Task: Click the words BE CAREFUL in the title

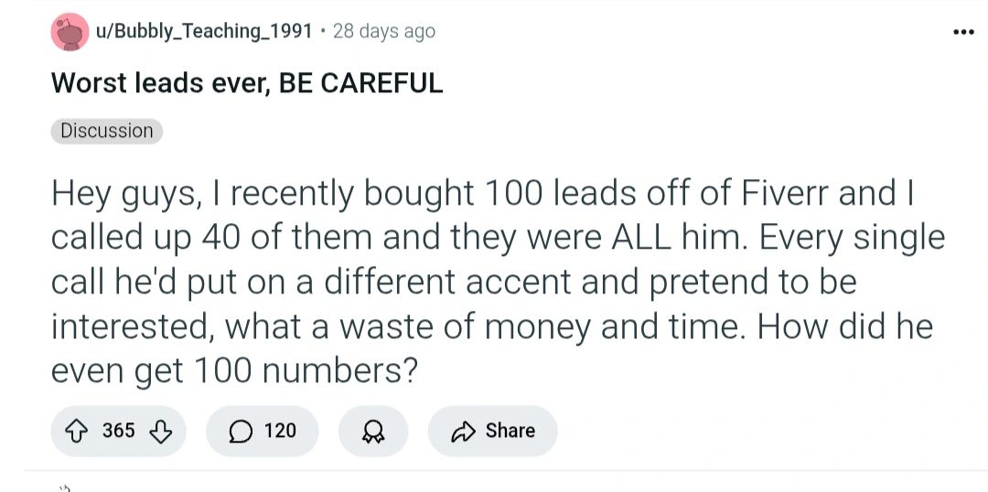Action: (x=360, y=82)
